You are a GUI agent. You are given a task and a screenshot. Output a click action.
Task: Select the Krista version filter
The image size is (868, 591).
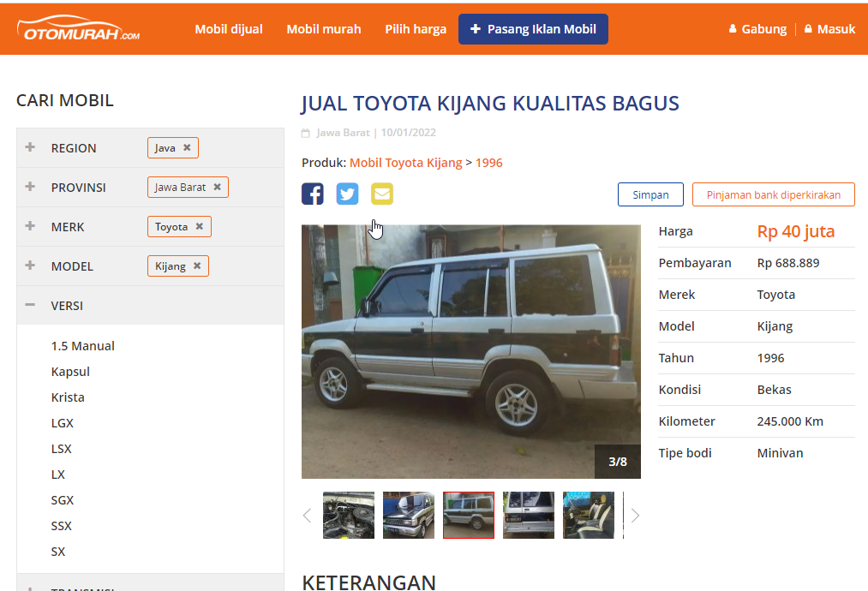pos(68,397)
